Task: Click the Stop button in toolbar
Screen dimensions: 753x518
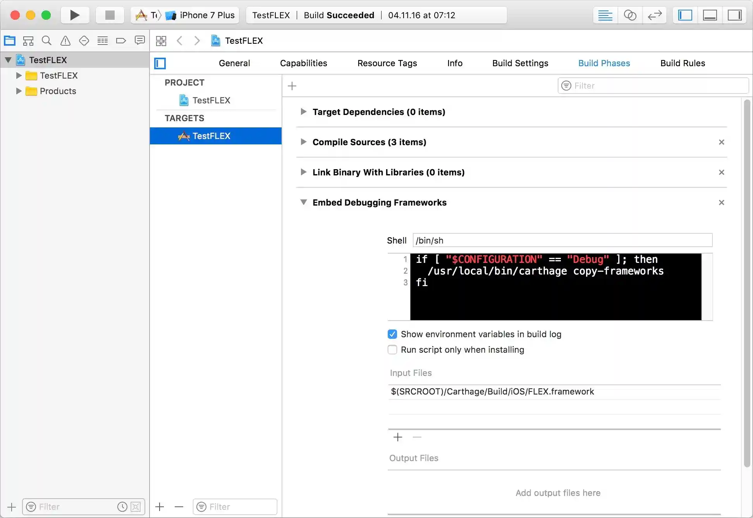Action: pyautogui.click(x=110, y=15)
